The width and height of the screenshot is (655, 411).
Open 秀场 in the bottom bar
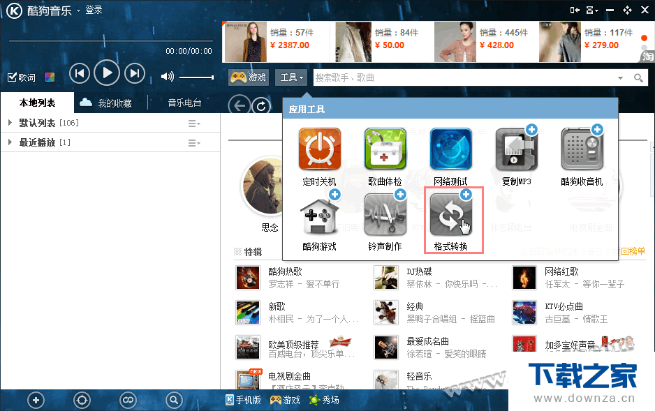(324, 400)
